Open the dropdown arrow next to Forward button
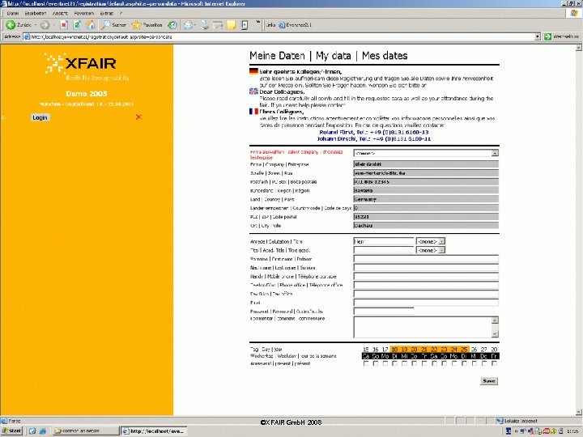Viewport: 583px width, 437px height. click(x=53, y=25)
